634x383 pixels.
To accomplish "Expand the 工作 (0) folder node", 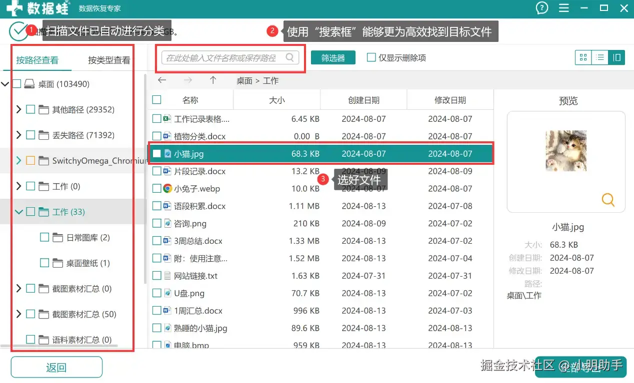I will pos(18,186).
